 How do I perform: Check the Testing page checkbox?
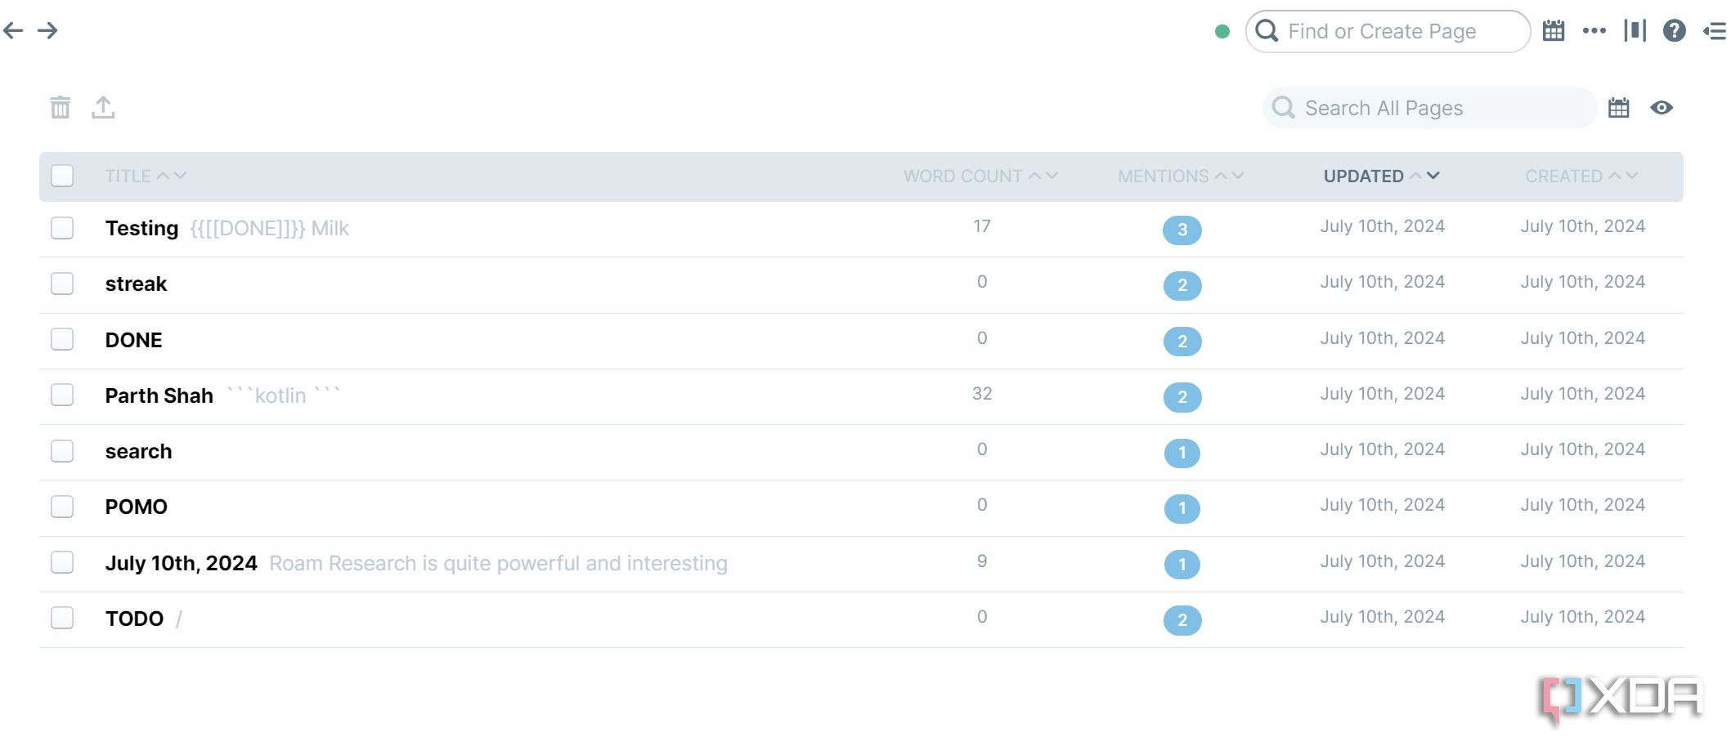pyautogui.click(x=62, y=228)
